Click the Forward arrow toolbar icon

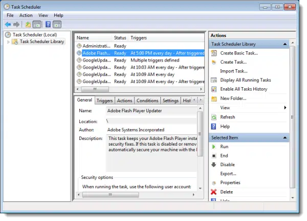click(16, 25)
